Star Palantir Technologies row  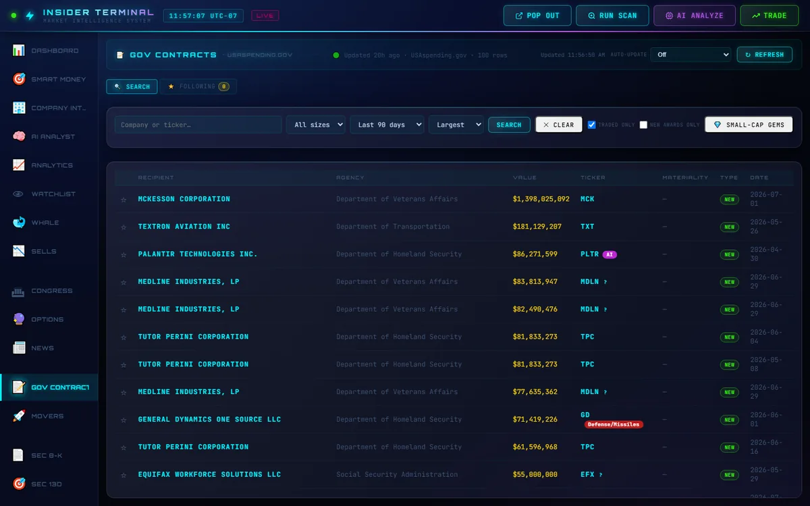(124, 255)
